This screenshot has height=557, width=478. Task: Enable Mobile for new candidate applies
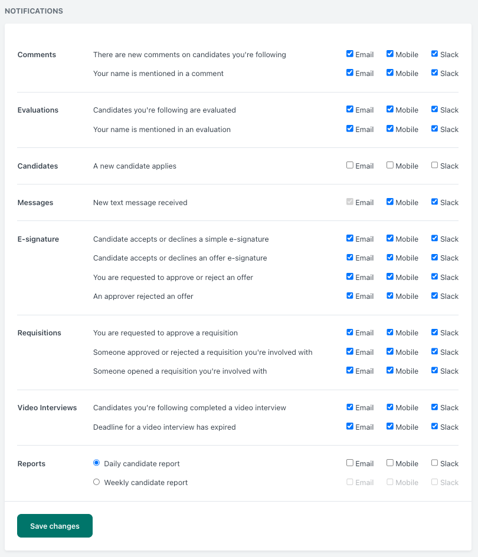point(390,165)
